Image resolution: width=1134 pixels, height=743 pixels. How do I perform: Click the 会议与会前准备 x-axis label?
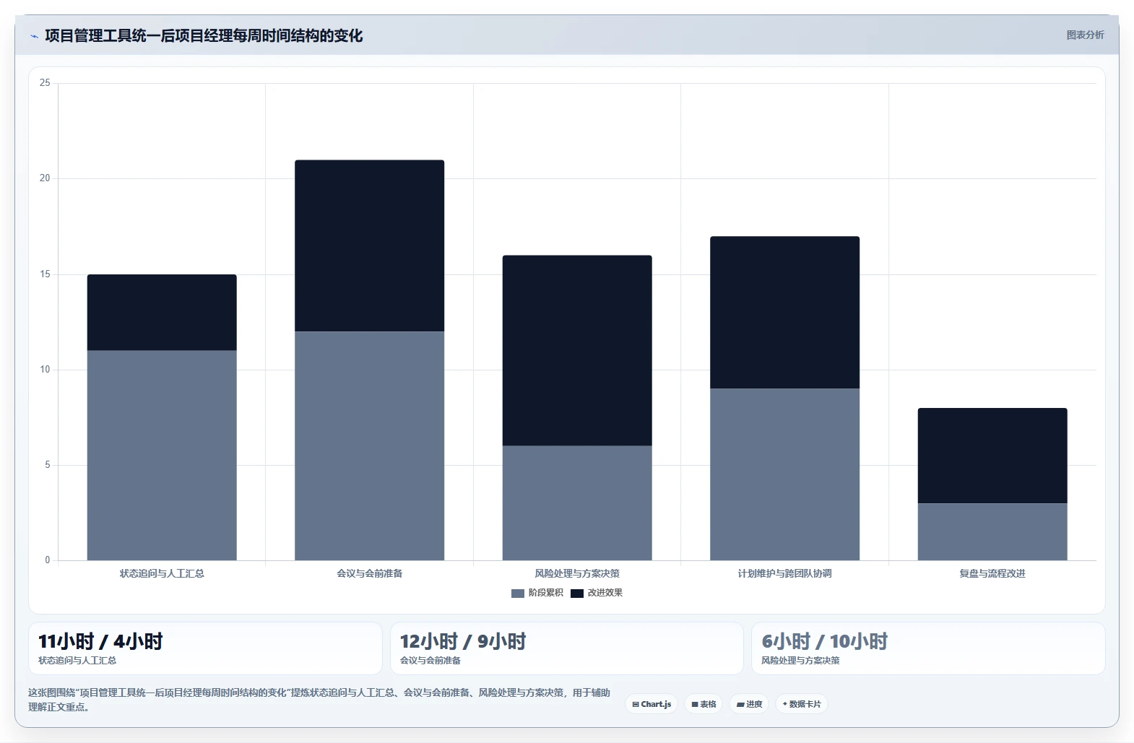(x=370, y=573)
